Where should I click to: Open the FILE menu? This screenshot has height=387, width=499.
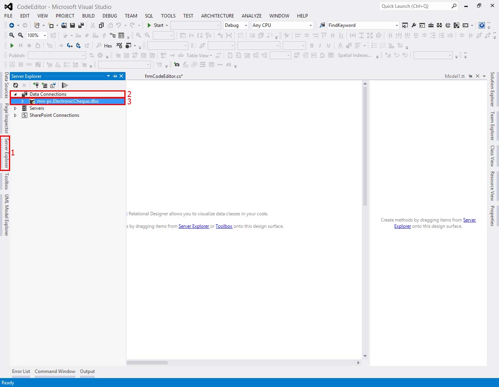coord(9,16)
